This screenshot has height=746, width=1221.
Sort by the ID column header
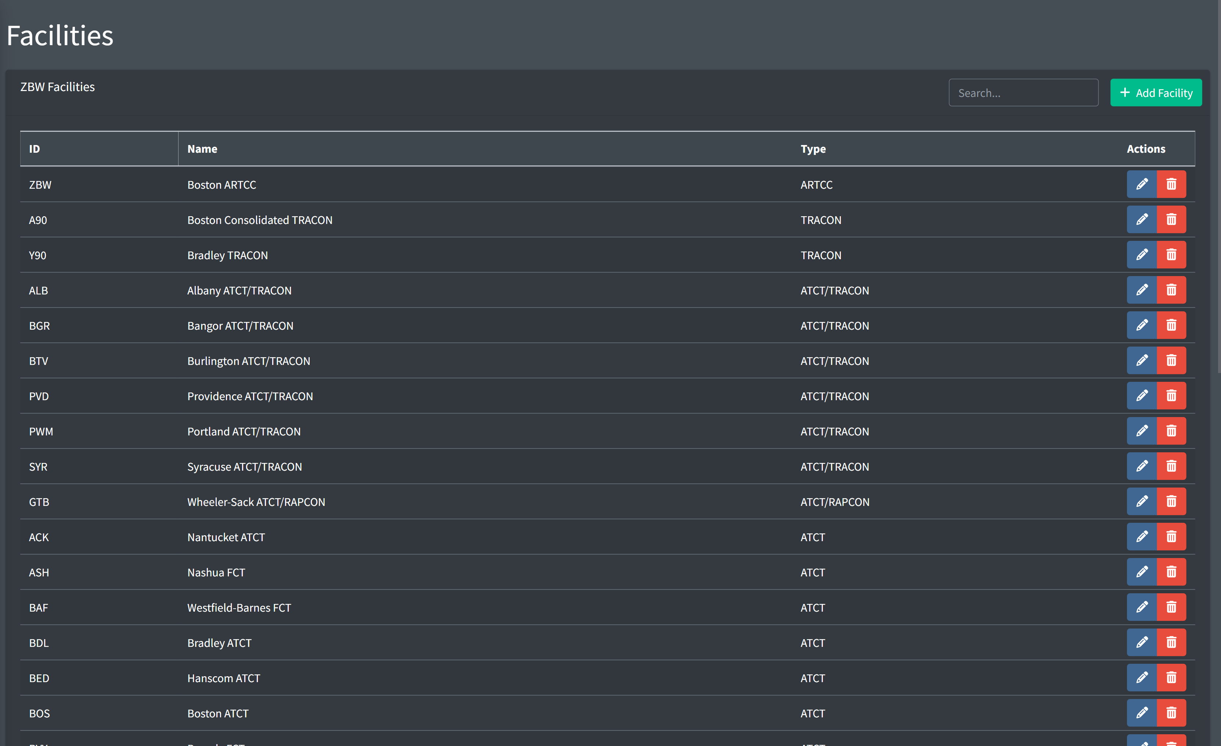[99, 149]
